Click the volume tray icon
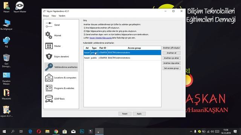The image size is (241, 135). pyautogui.click(x=212, y=132)
